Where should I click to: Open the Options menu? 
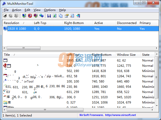tap(50, 10)
